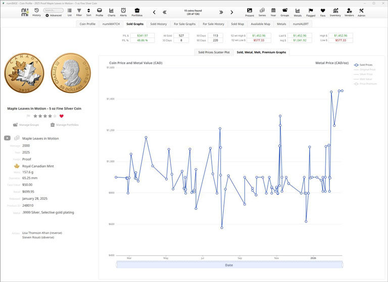Open the History toolbar icon

pos(36,12)
